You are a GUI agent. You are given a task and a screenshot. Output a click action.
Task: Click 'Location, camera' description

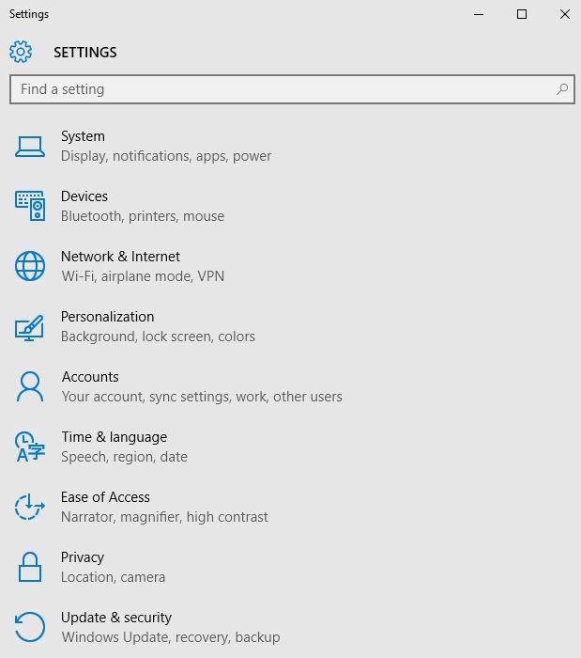click(113, 577)
